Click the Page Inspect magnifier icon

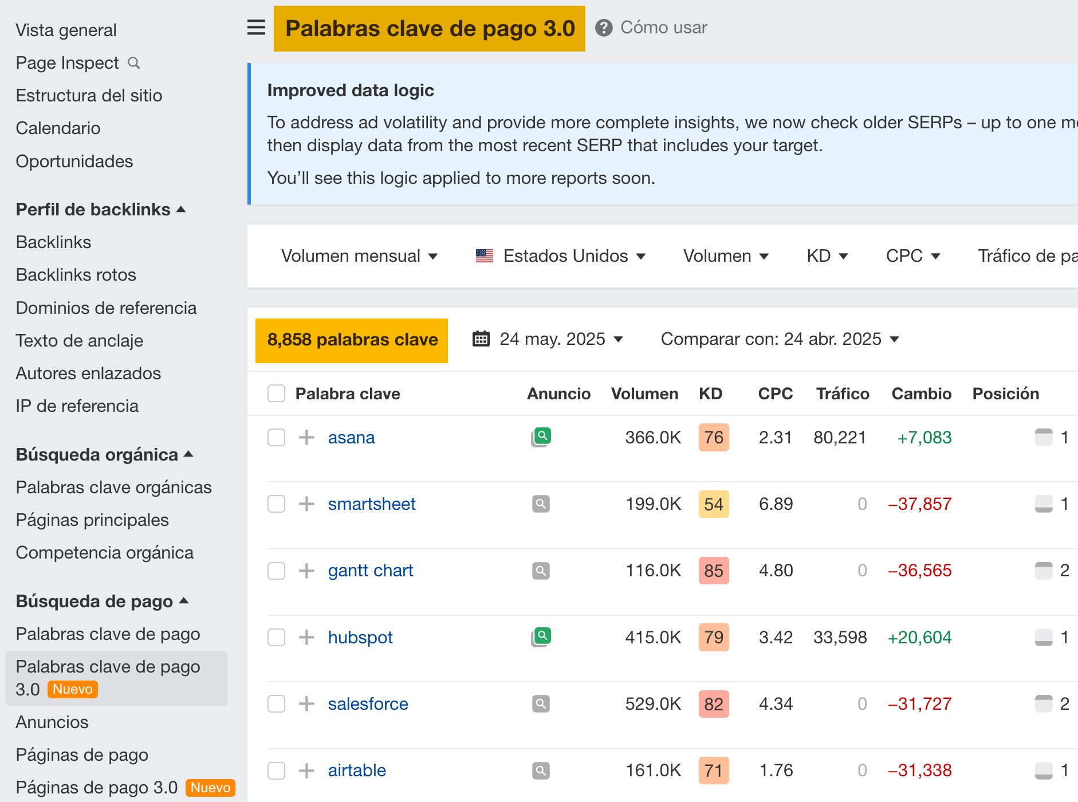pos(134,63)
